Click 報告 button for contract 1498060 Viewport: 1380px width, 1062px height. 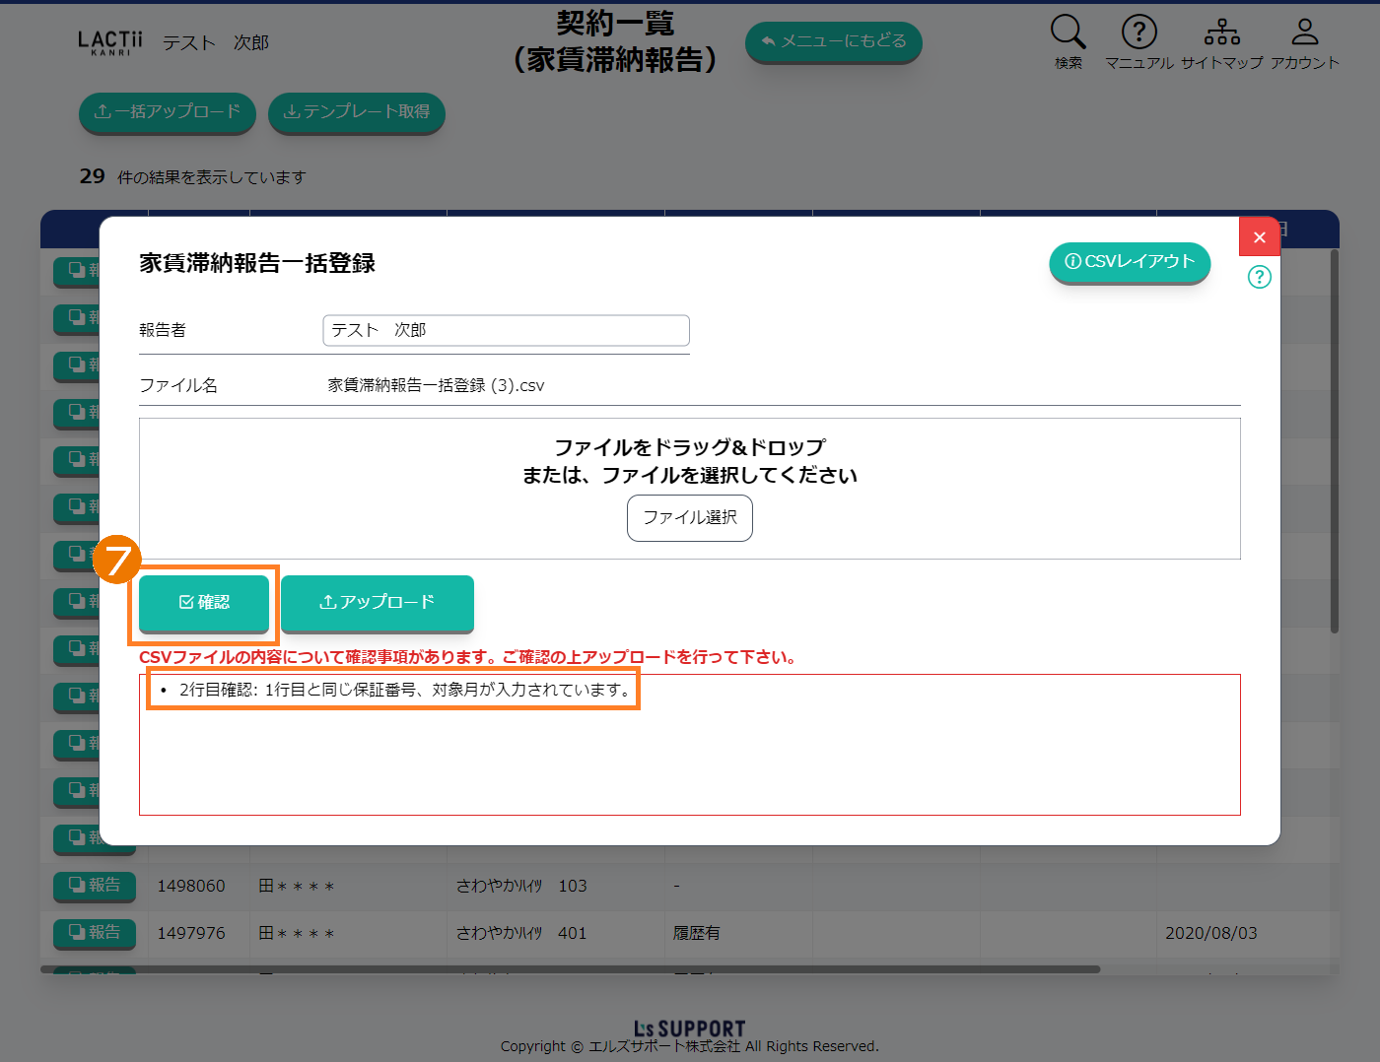[x=95, y=886]
